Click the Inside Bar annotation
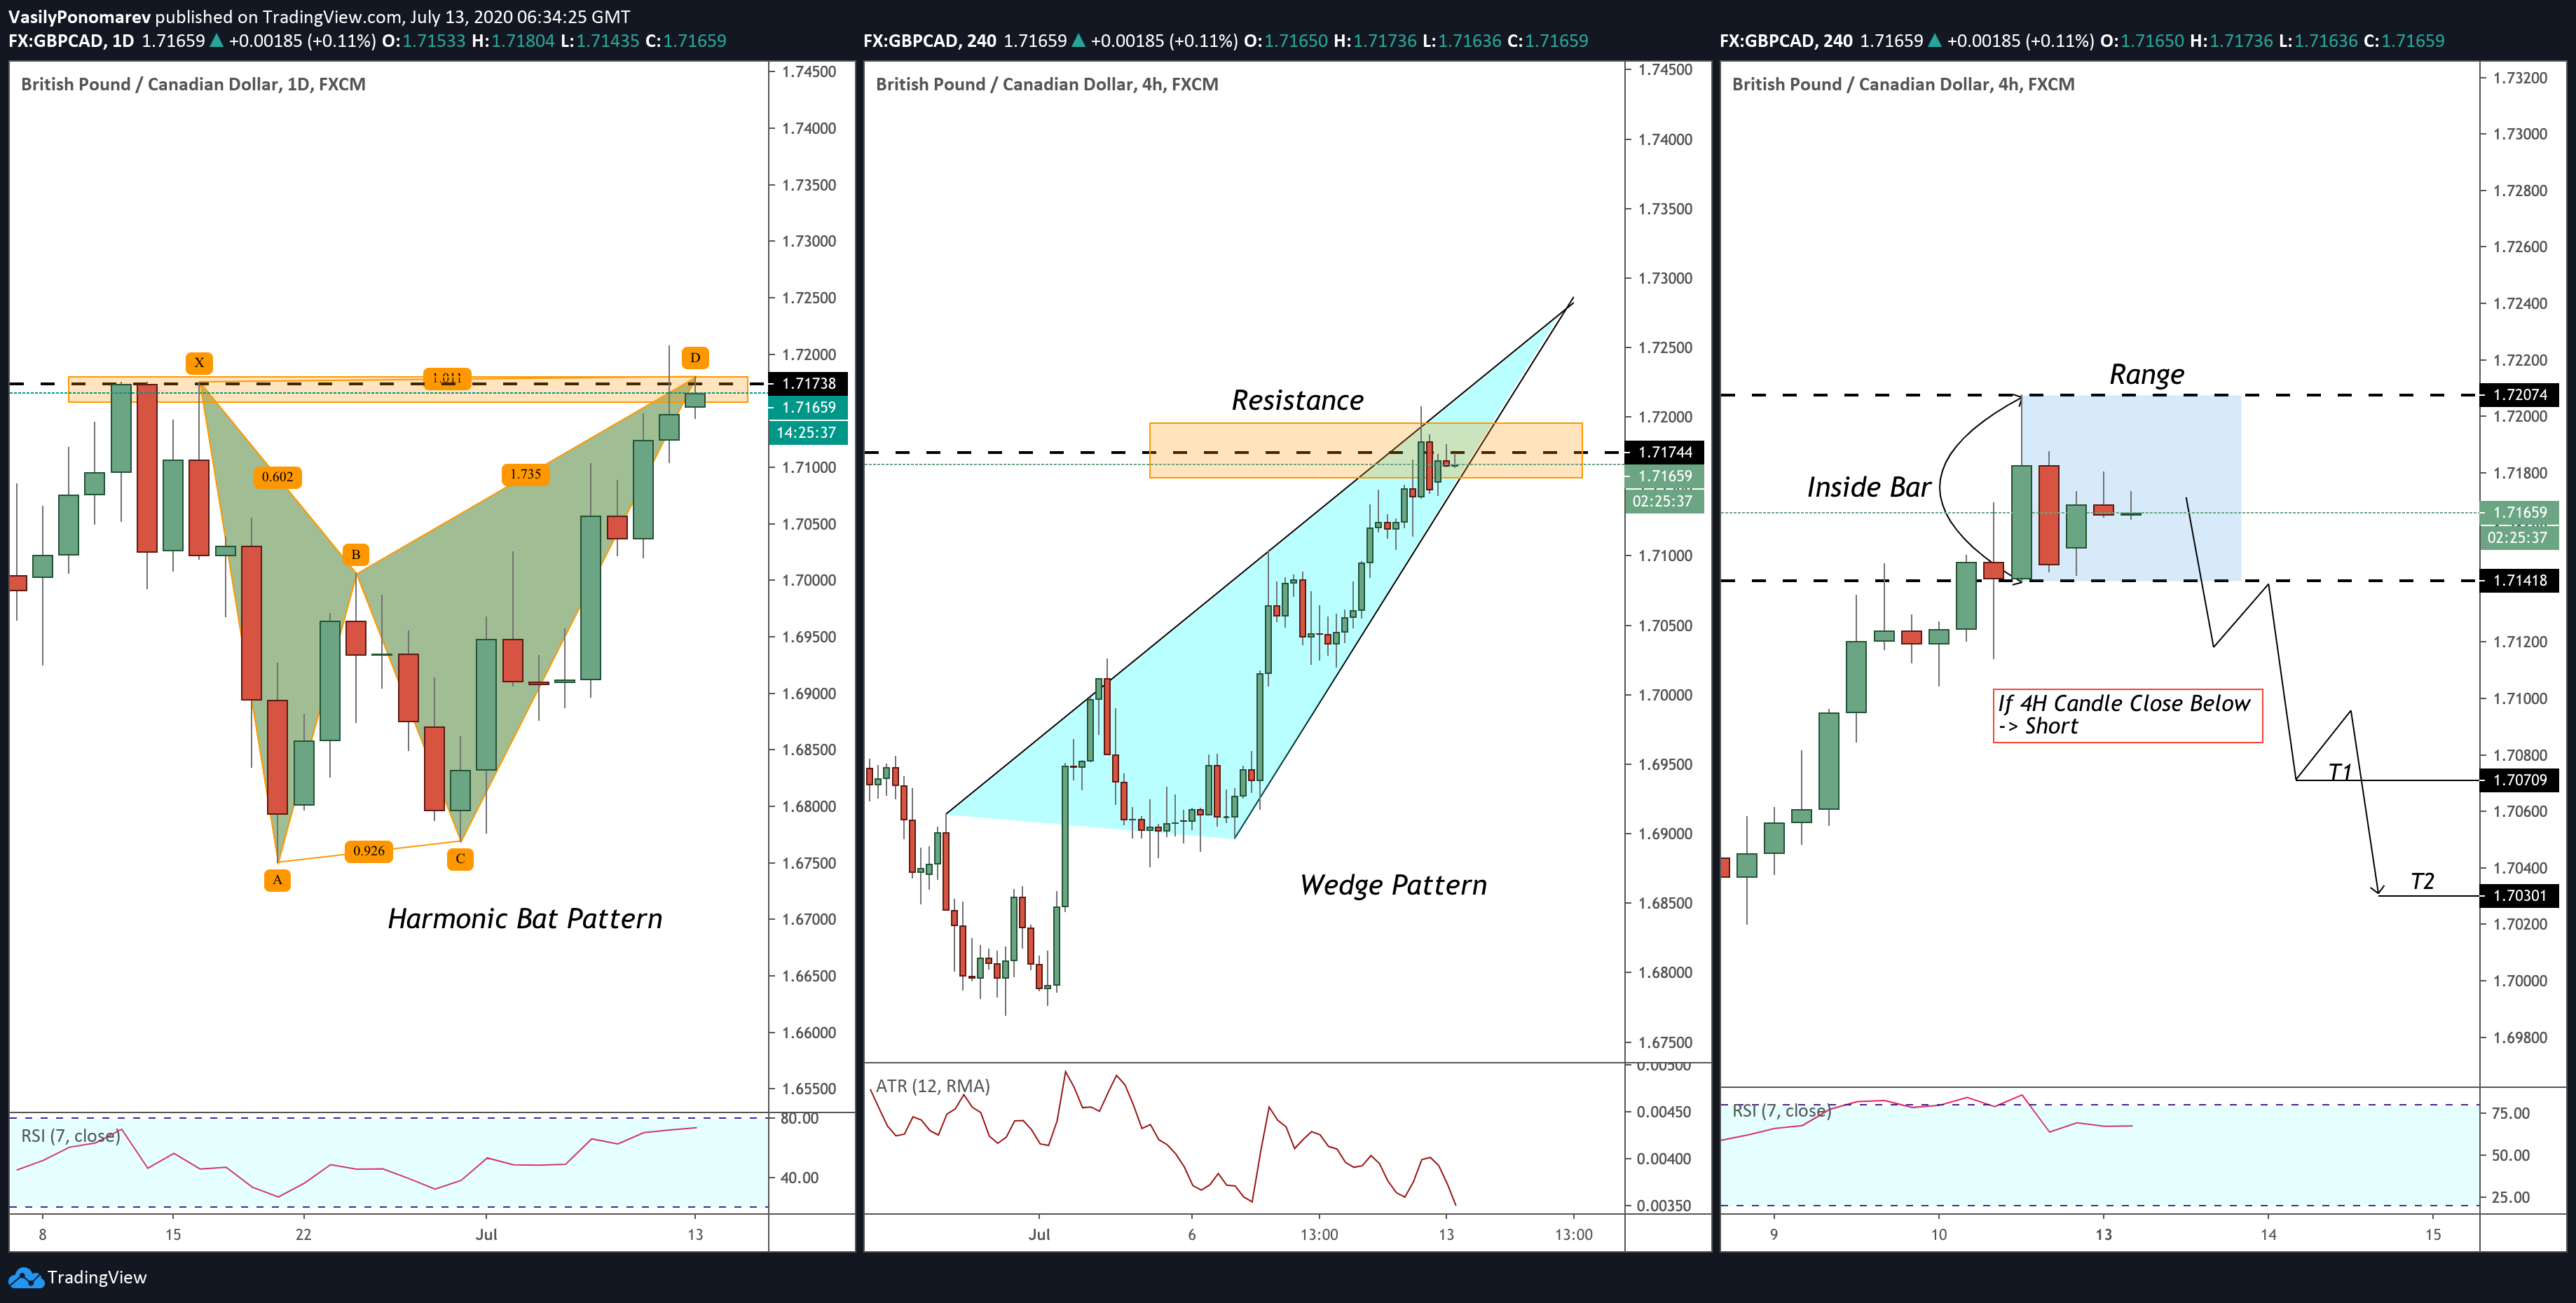 (1868, 487)
